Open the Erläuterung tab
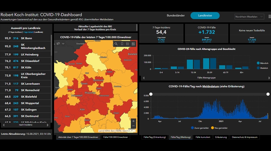The width and height of the screenshot is (271, 151). (x=221, y=137)
